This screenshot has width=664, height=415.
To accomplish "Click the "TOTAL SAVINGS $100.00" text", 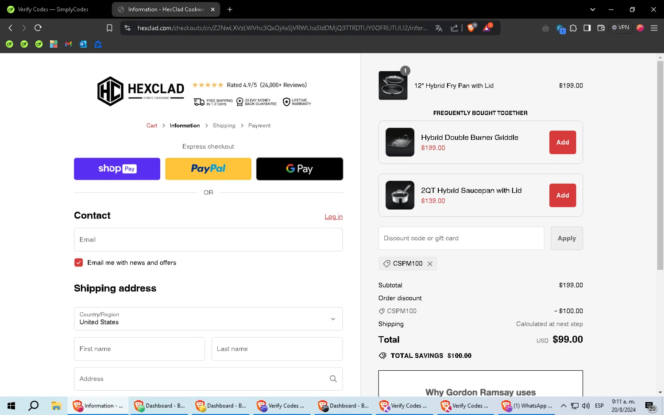I will click(431, 356).
